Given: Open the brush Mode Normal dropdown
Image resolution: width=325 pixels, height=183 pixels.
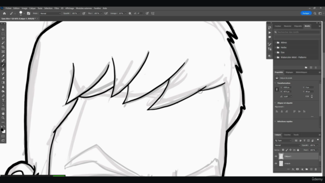Looking at the screenshot, I should tap(50, 14).
